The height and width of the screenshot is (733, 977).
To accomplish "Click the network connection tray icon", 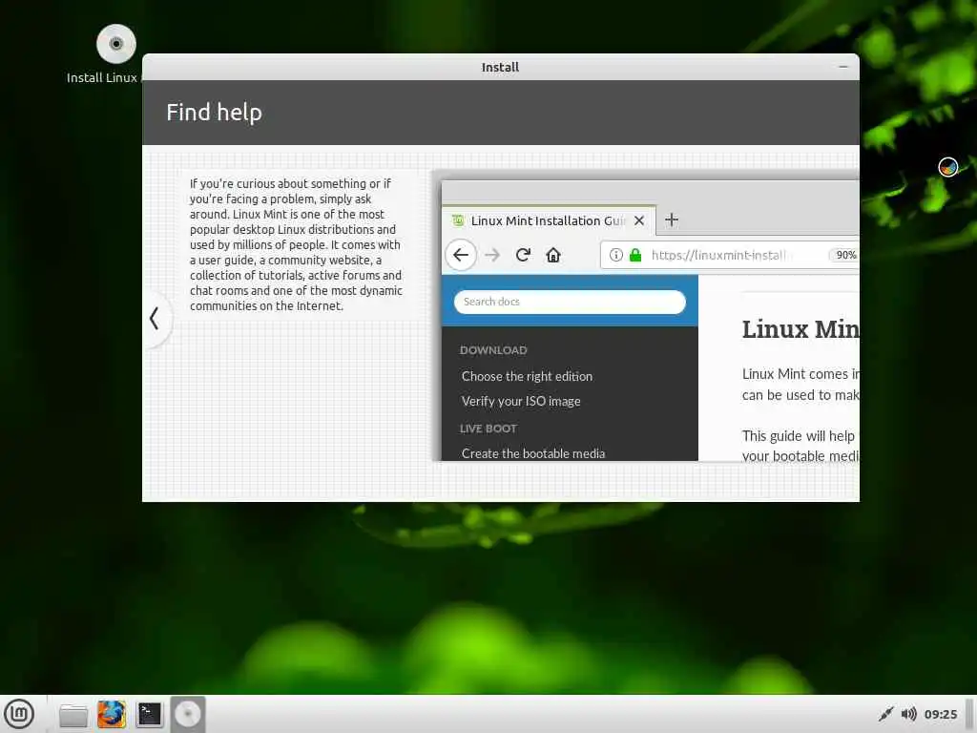I will (885, 714).
